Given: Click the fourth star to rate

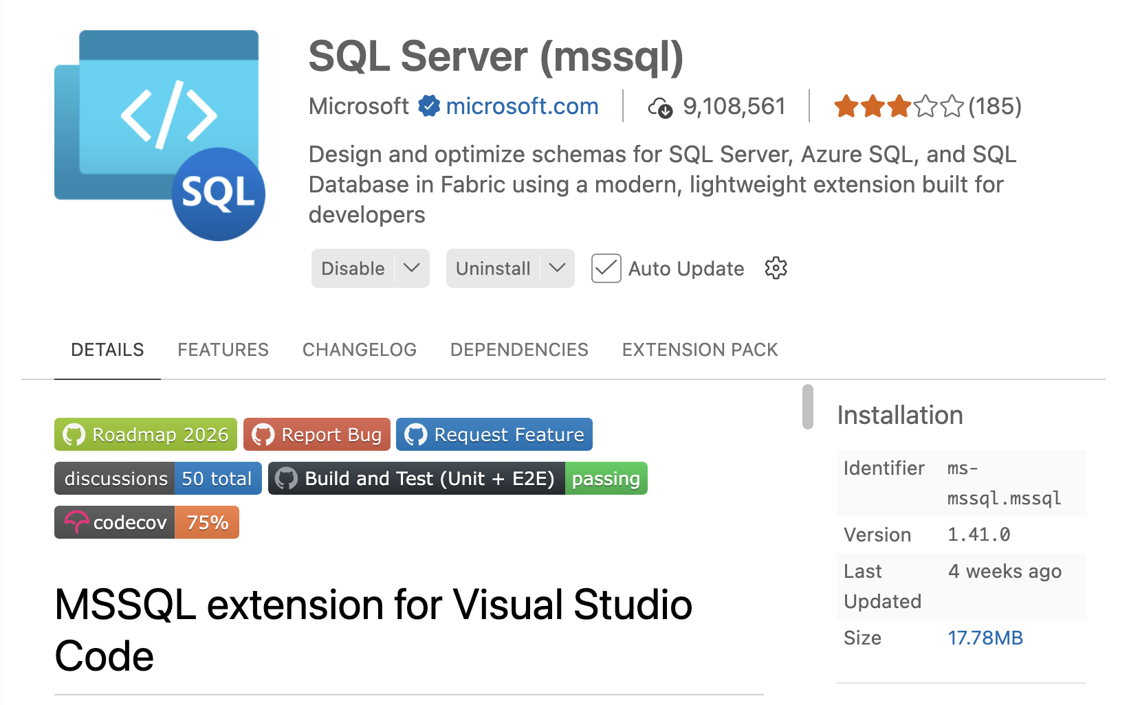Looking at the screenshot, I should [x=926, y=107].
